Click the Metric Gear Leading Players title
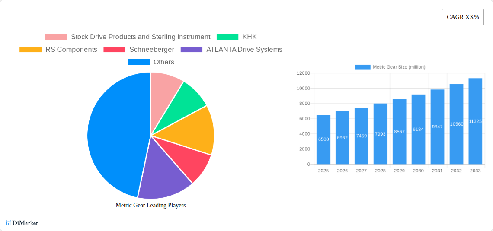 (x=150, y=206)
